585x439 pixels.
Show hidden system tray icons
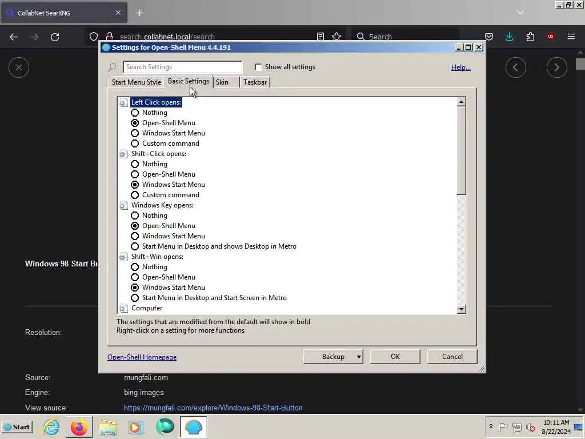point(491,426)
